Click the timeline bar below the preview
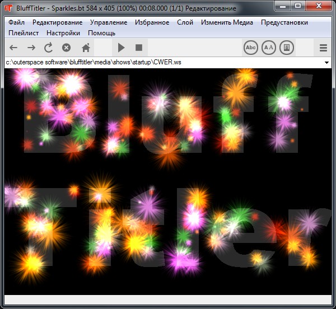The height and width of the screenshot is (309, 336). [168, 299]
